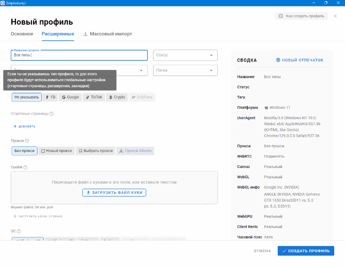345x266 pixels.
Task: Choose the TikTok profile type
Action: point(94,97)
